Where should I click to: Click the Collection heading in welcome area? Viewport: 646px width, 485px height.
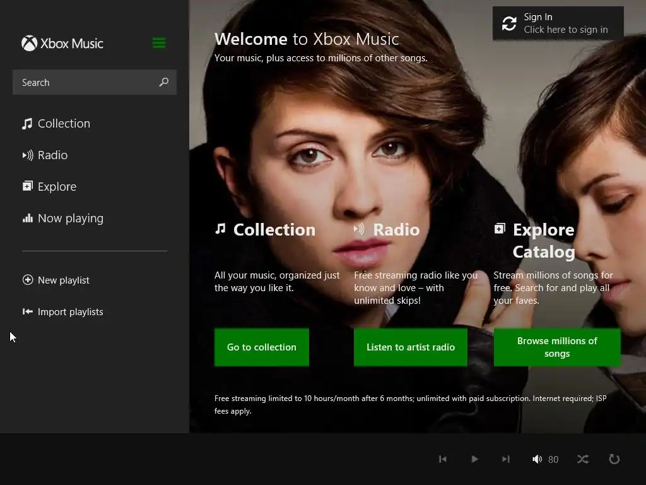[x=274, y=230]
